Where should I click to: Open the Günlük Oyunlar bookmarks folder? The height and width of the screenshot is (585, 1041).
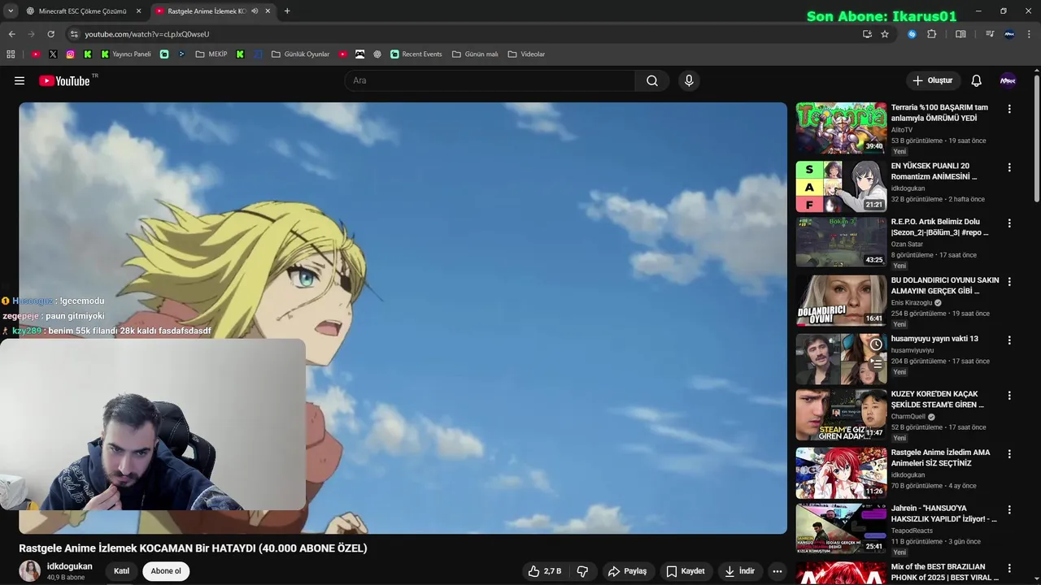click(300, 54)
